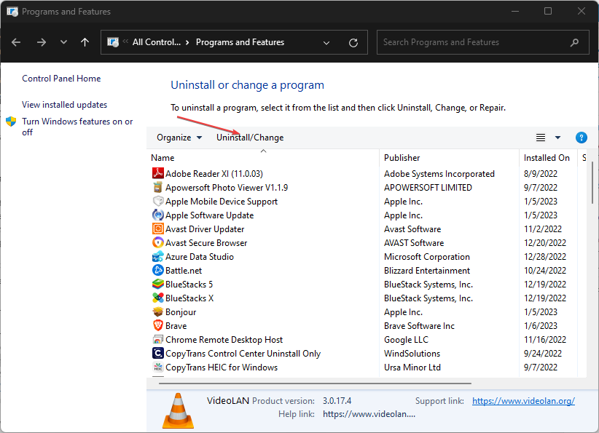Click Uninstall/Change in the toolbar
This screenshot has height=433, width=599.
250,138
